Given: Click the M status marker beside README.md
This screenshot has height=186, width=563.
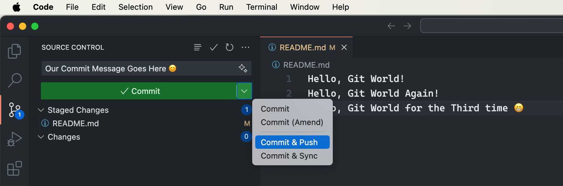Looking at the screenshot, I should coord(247,123).
